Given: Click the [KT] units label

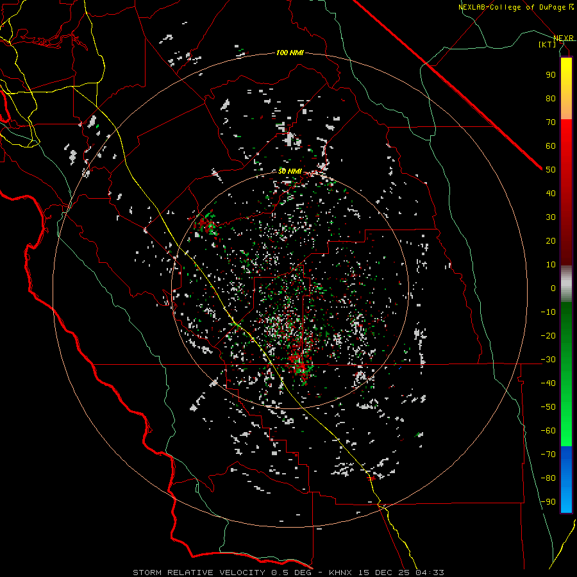Looking at the screenshot, I should (x=548, y=44).
